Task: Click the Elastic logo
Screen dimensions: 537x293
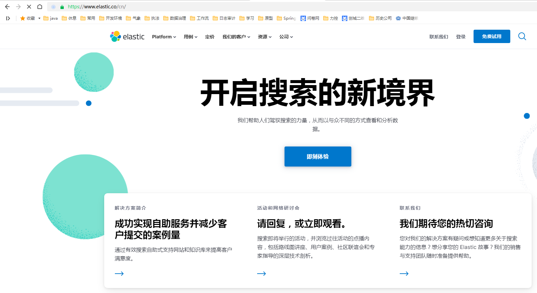Action: [x=127, y=36]
